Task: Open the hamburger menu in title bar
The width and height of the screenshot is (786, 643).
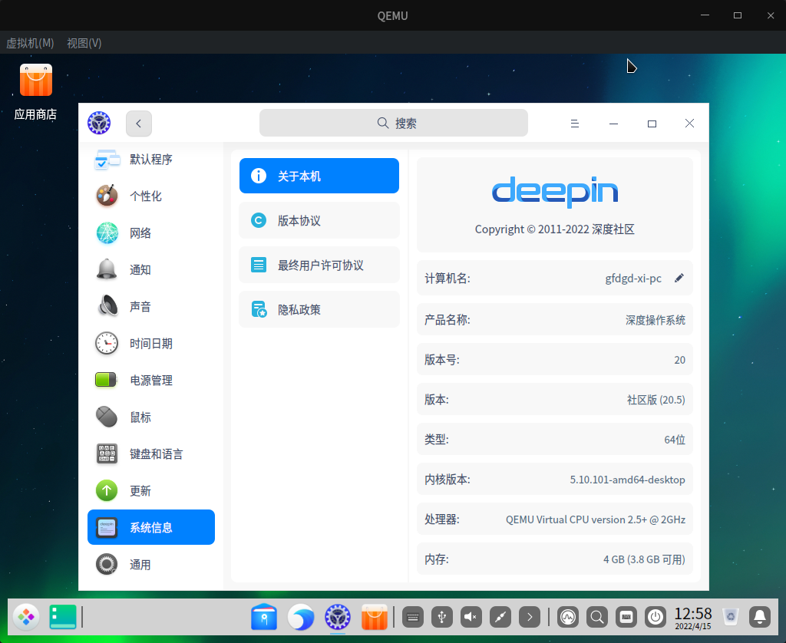Action: click(x=575, y=124)
